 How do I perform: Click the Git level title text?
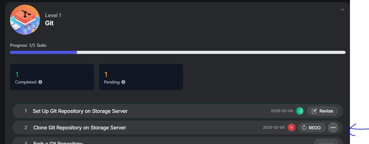click(x=49, y=23)
